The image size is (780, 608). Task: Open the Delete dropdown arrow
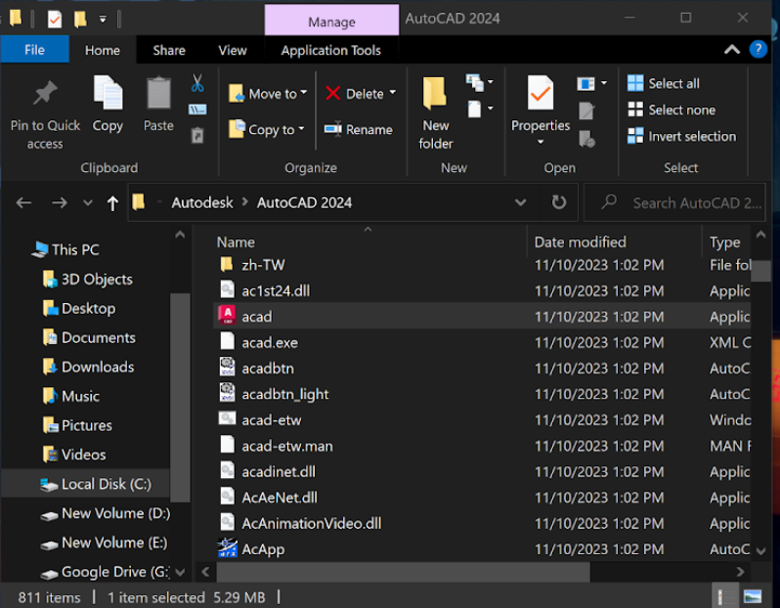393,93
